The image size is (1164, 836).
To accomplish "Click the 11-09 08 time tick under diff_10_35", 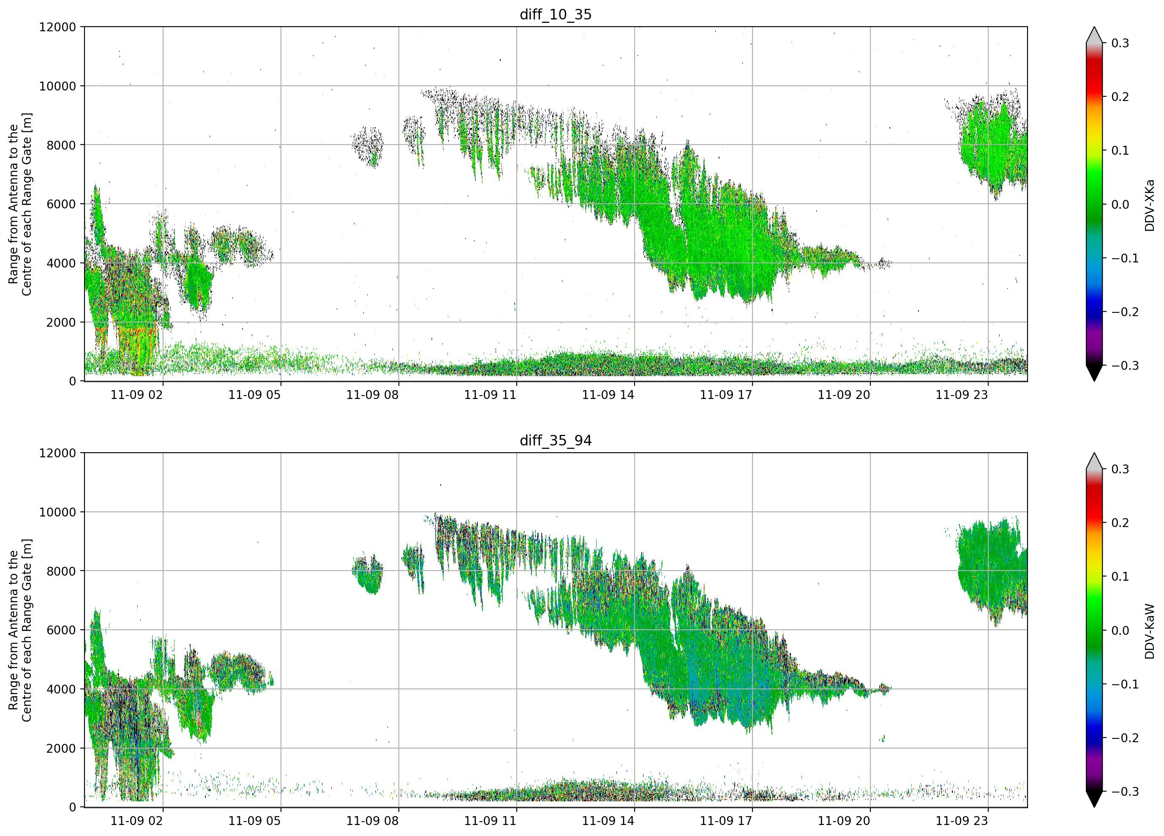I will (373, 395).
